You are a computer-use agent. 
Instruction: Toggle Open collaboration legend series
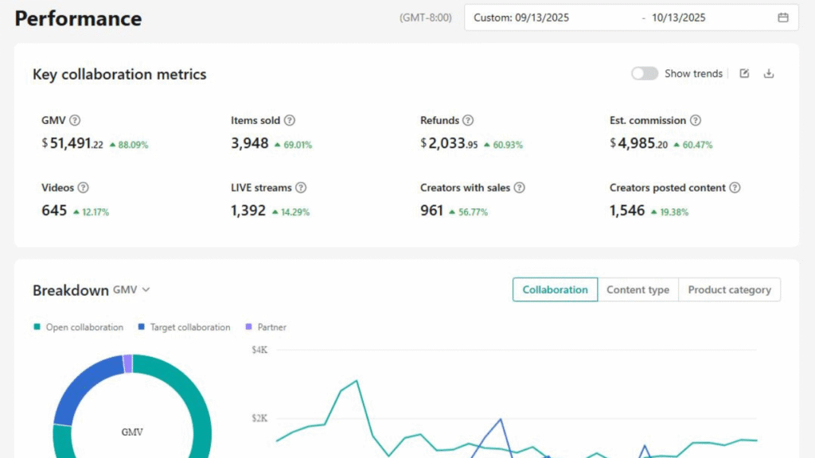click(x=78, y=327)
